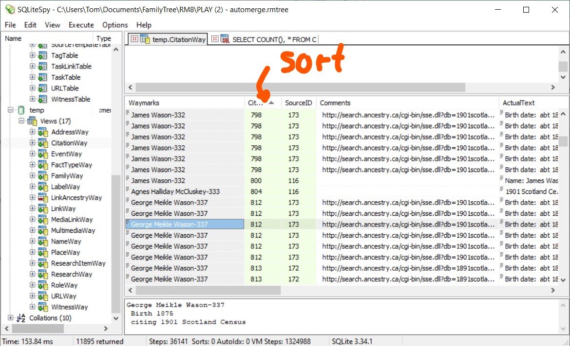570x346 pixels.
Task: Open the Edit menu
Action: point(30,25)
